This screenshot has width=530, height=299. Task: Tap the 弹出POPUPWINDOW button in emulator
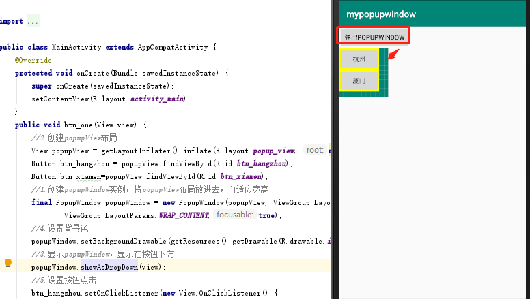(374, 37)
